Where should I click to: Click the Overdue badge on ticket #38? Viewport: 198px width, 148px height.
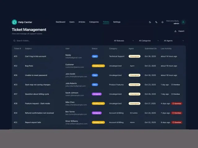tap(177, 104)
